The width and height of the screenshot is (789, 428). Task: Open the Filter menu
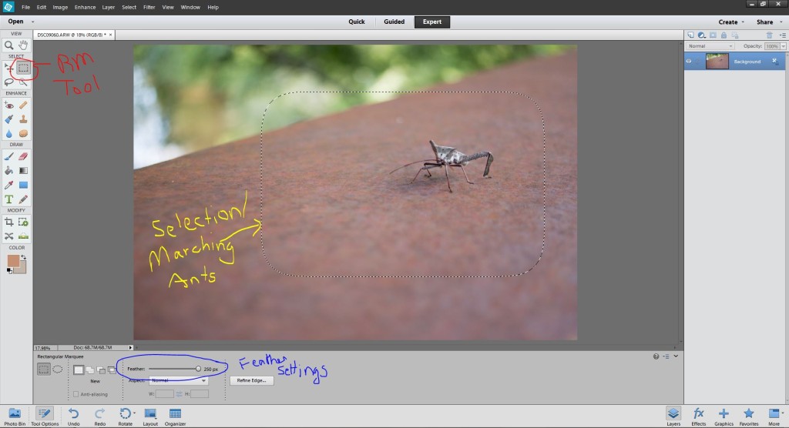[x=149, y=7]
